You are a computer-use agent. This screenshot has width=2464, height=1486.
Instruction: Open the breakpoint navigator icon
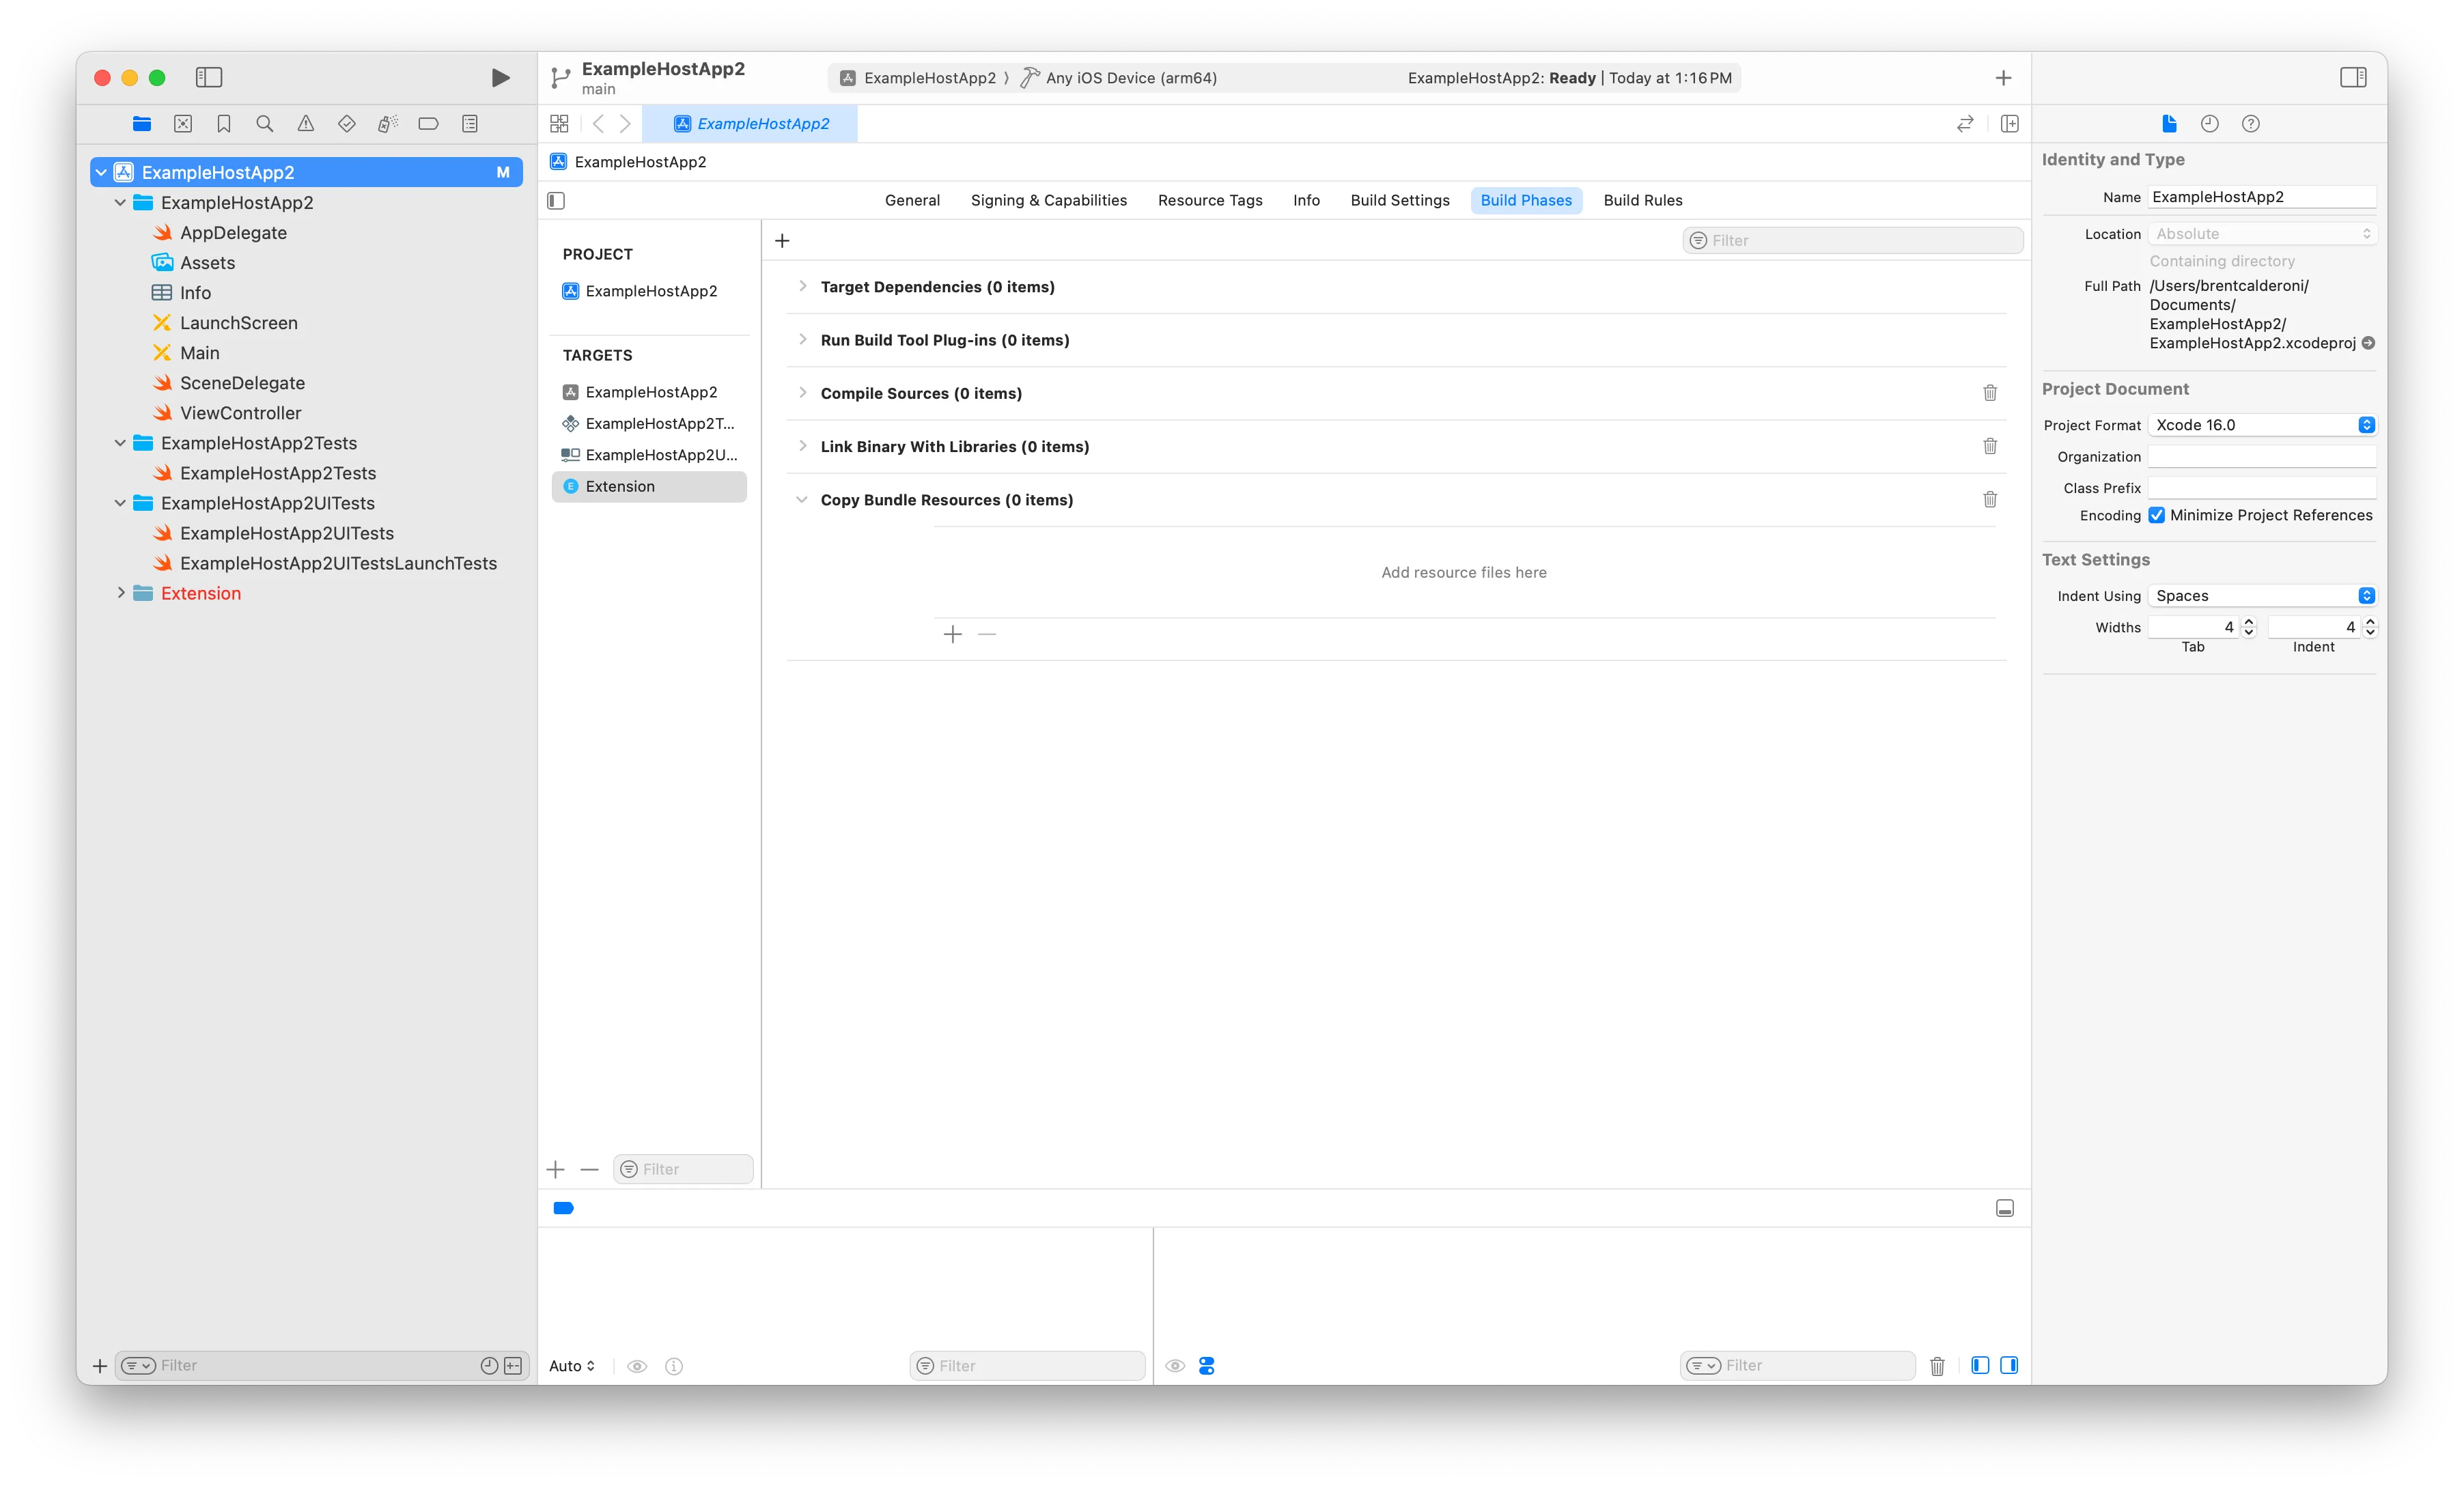[429, 124]
